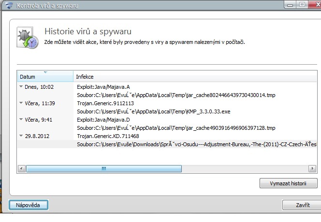Click the horizontal scrollbar thumb
321x222 pixels.
click(103, 169)
